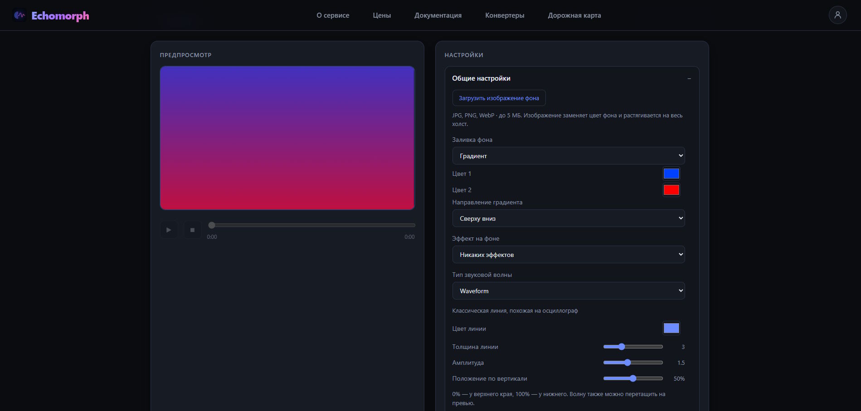This screenshot has width=861, height=411.
Task: Open the Дорожная карта link
Action: [574, 15]
